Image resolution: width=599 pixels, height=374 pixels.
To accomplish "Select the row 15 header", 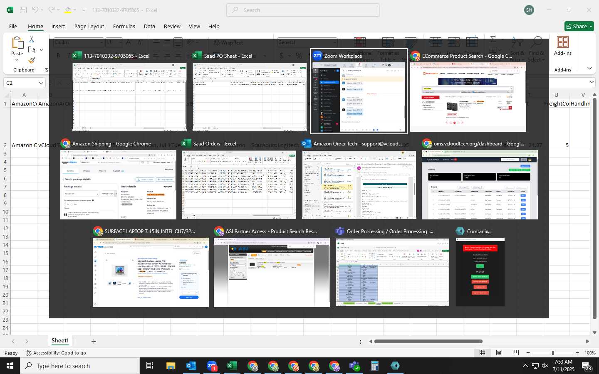I will click(5, 253).
